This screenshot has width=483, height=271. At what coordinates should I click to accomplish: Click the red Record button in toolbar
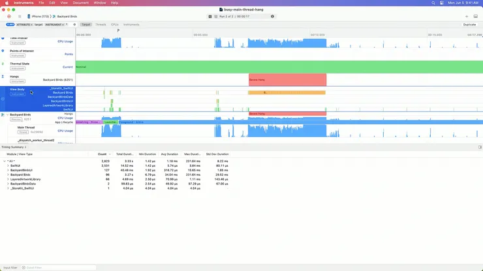9,16
